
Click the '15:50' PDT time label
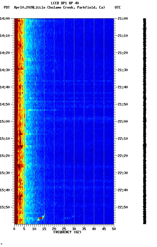(x=5, y=207)
